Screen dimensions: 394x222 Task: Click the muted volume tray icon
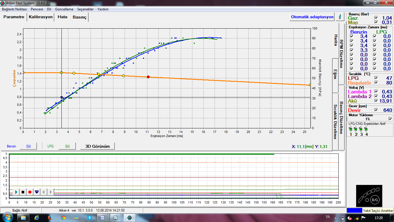pyautogui.click(x=350, y=217)
